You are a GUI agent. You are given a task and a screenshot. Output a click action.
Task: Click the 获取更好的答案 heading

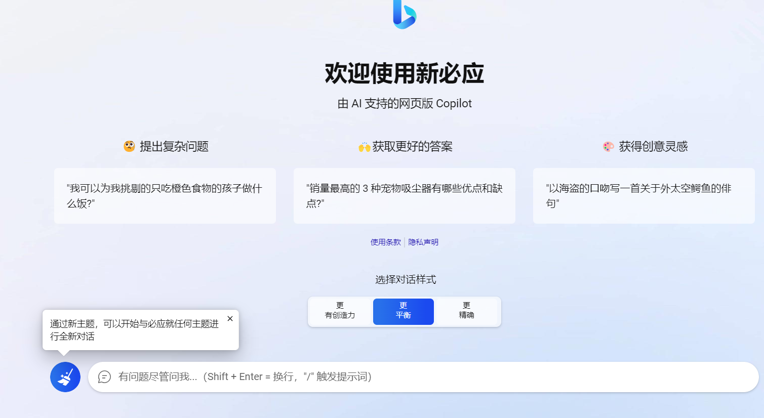[412, 147]
